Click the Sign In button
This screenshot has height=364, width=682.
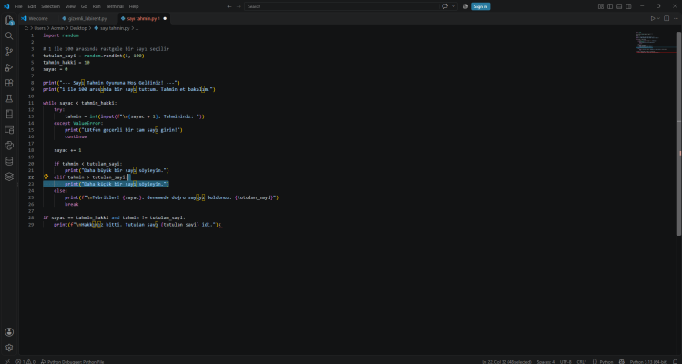pos(480,6)
